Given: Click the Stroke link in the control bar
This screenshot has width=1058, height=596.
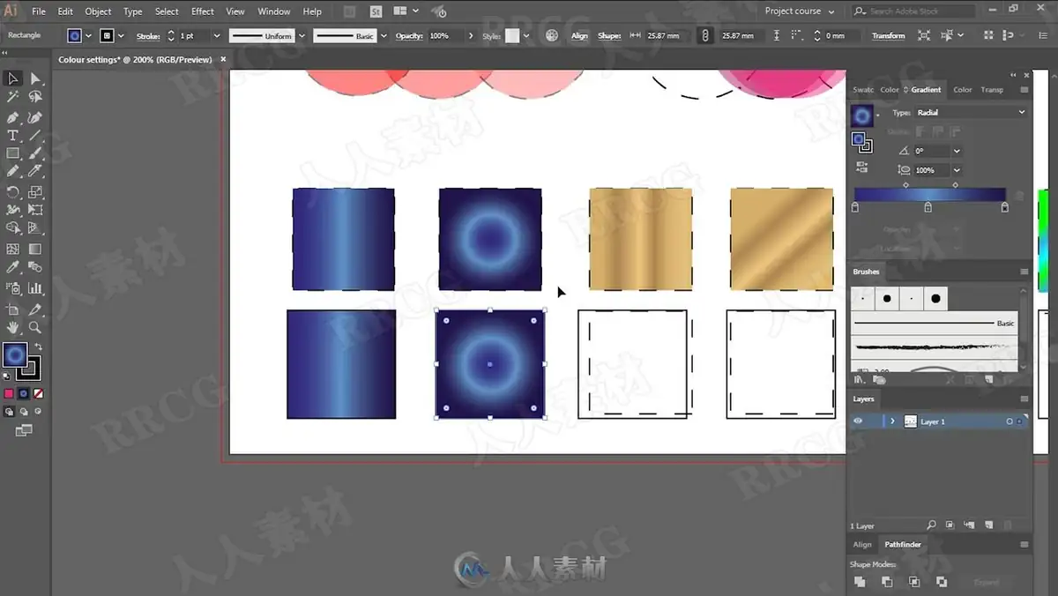Looking at the screenshot, I should (148, 35).
